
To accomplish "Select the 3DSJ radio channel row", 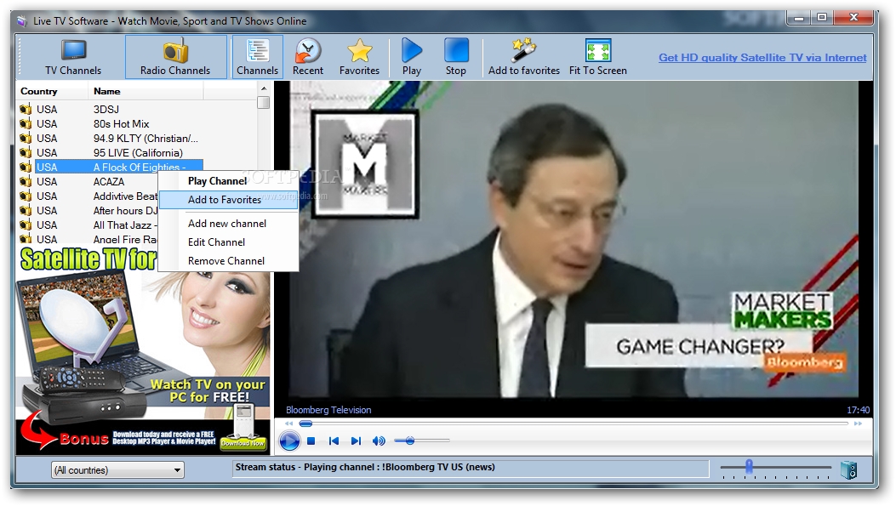I will point(111,109).
